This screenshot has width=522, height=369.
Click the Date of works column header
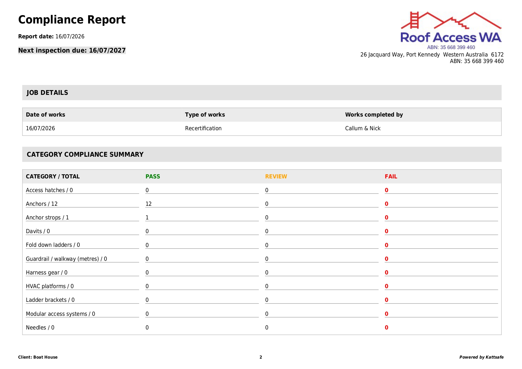[x=46, y=114]
